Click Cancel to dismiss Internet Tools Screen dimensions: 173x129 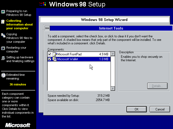pos(160,109)
